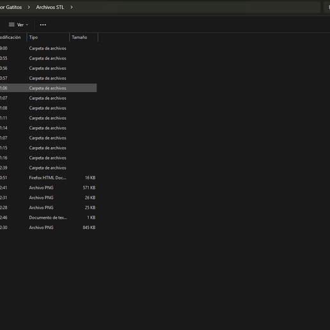Select the 571 KB PNG file
The width and height of the screenshot is (330, 330).
click(x=48, y=187)
